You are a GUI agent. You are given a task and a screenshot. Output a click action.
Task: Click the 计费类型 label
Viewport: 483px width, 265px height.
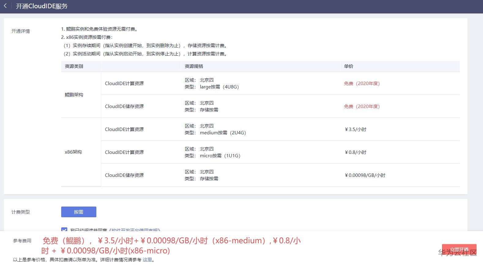click(20, 212)
